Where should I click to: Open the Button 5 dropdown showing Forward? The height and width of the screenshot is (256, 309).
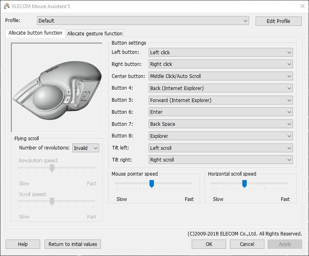[221, 100]
